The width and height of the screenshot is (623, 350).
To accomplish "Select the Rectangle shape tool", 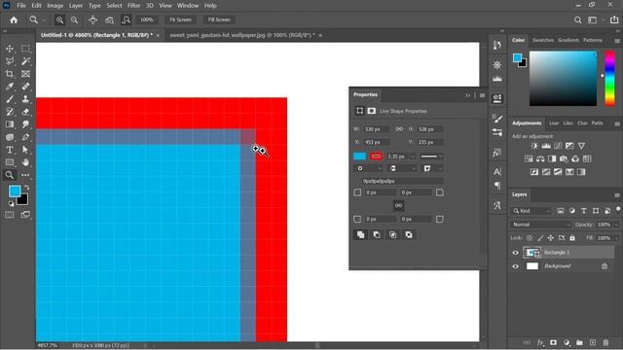I will click(10, 162).
